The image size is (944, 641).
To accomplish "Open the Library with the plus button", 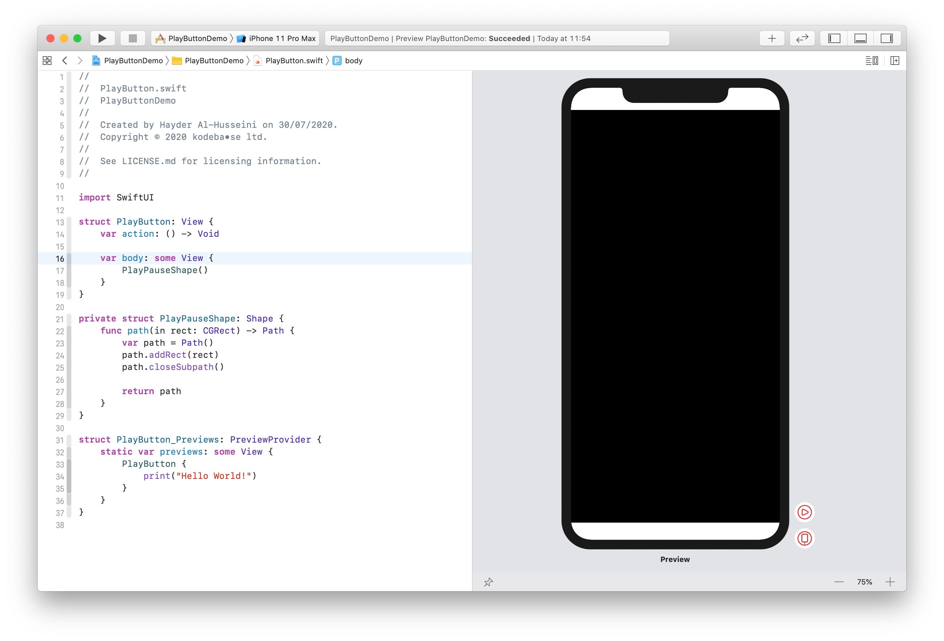I will pos(772,38).
